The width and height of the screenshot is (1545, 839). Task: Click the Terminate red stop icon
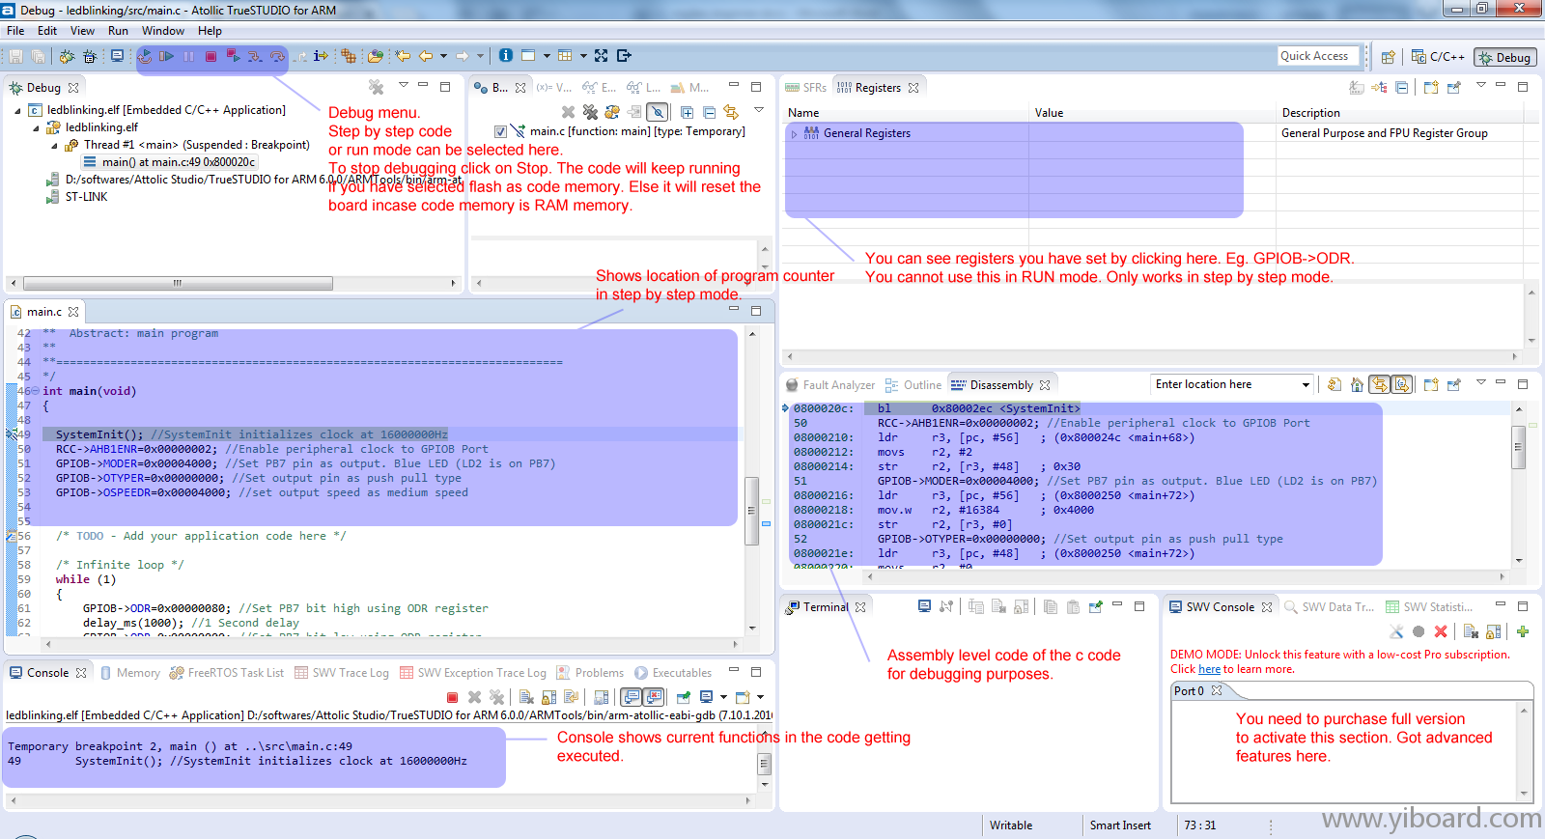point(211,56)
